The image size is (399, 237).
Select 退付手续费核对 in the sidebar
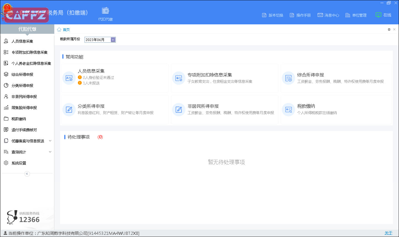click(24, 130)
